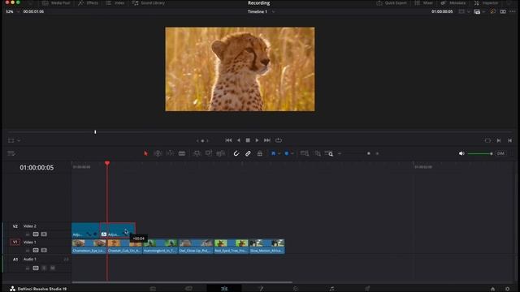The image size is (520, 292).
Task: Toggle Auto Track Selector on Video 2
Action: [x=36, y=234]
